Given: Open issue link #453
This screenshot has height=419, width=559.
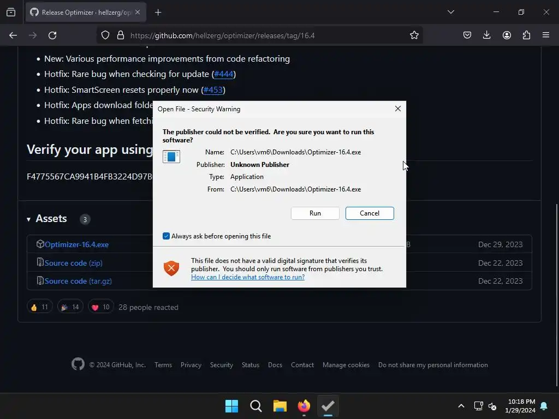Looking at the screenshot, I should point(213,90).
